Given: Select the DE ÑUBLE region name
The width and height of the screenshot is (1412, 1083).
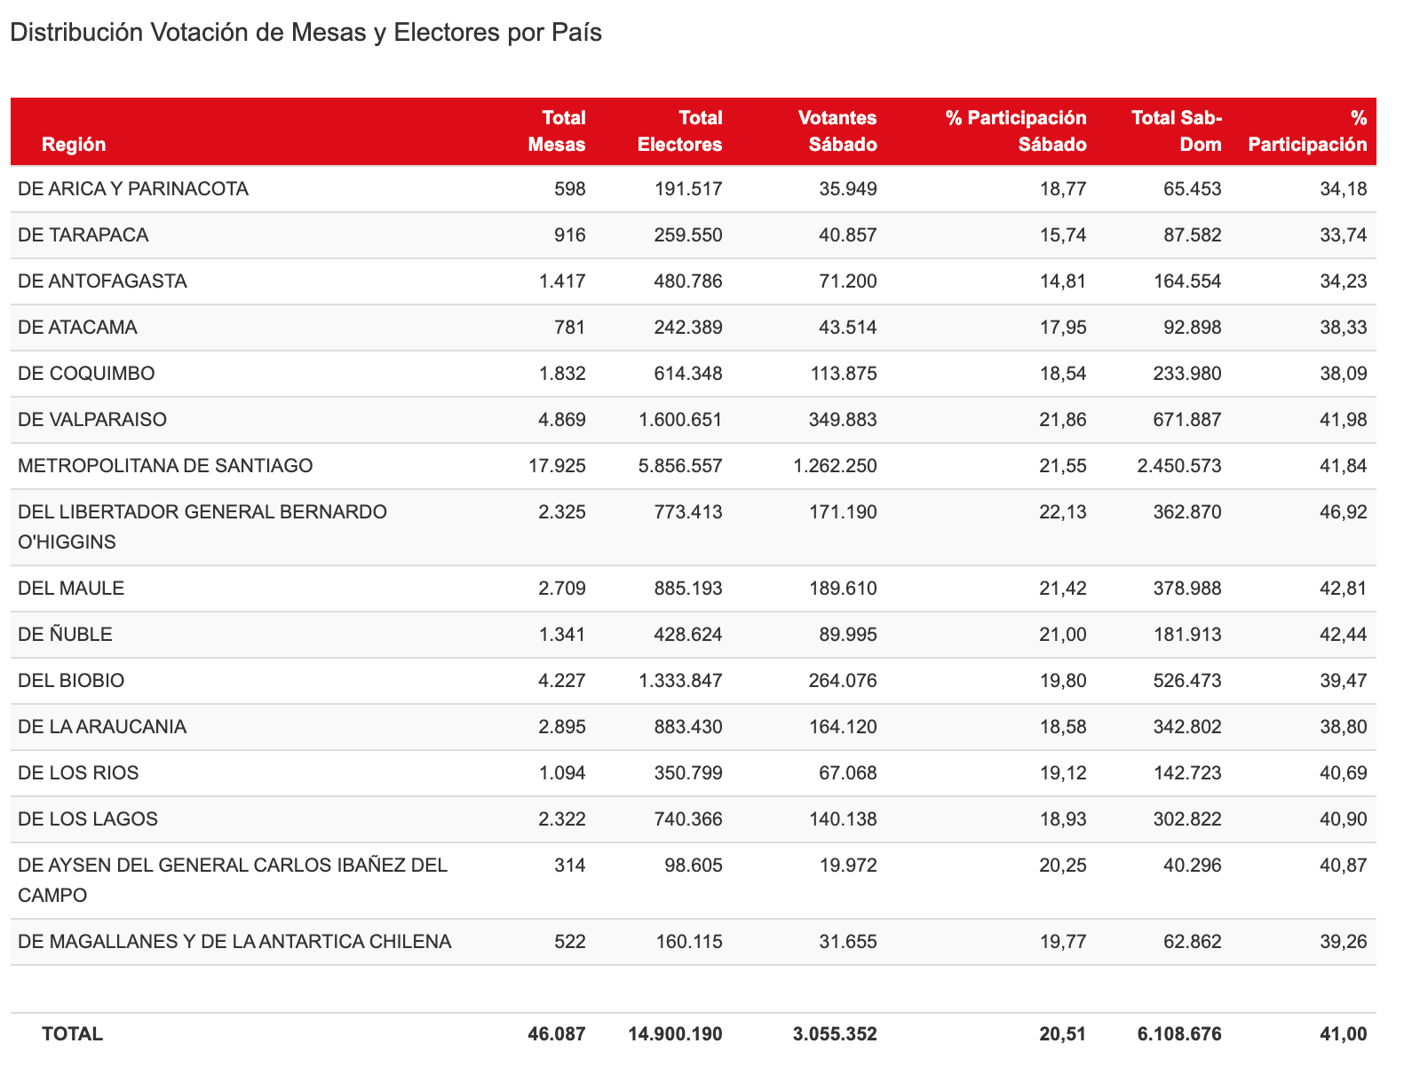Looking at the screenshot, I should point(65,635).
